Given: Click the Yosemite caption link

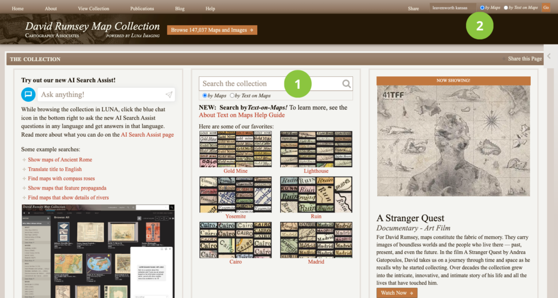Looking at the screenshot, I should point(235,216).
